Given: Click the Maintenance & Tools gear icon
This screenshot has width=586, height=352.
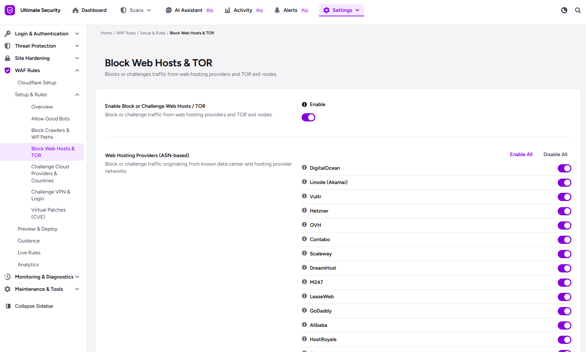Looking at the screenshot, I should pos(7,289).
